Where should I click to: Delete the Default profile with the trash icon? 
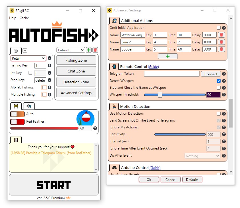95,50
